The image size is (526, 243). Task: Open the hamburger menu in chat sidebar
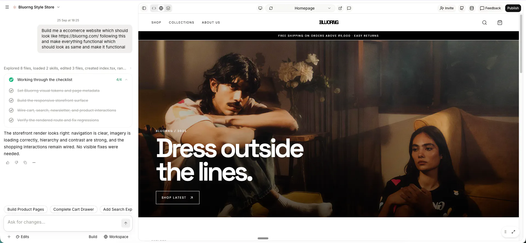point(7,7)
